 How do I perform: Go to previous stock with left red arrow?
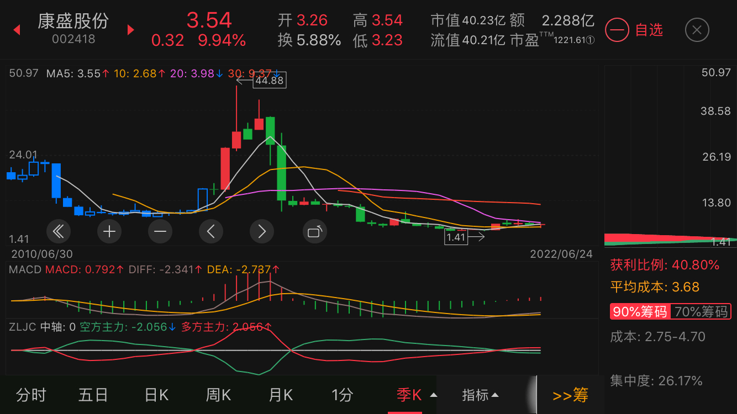pos(17,30)
